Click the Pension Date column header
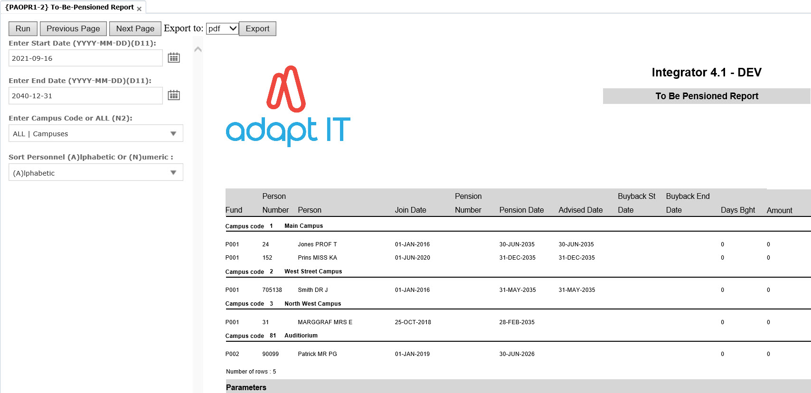This screenshot has width=811, height=393. [x=521, y=210]
